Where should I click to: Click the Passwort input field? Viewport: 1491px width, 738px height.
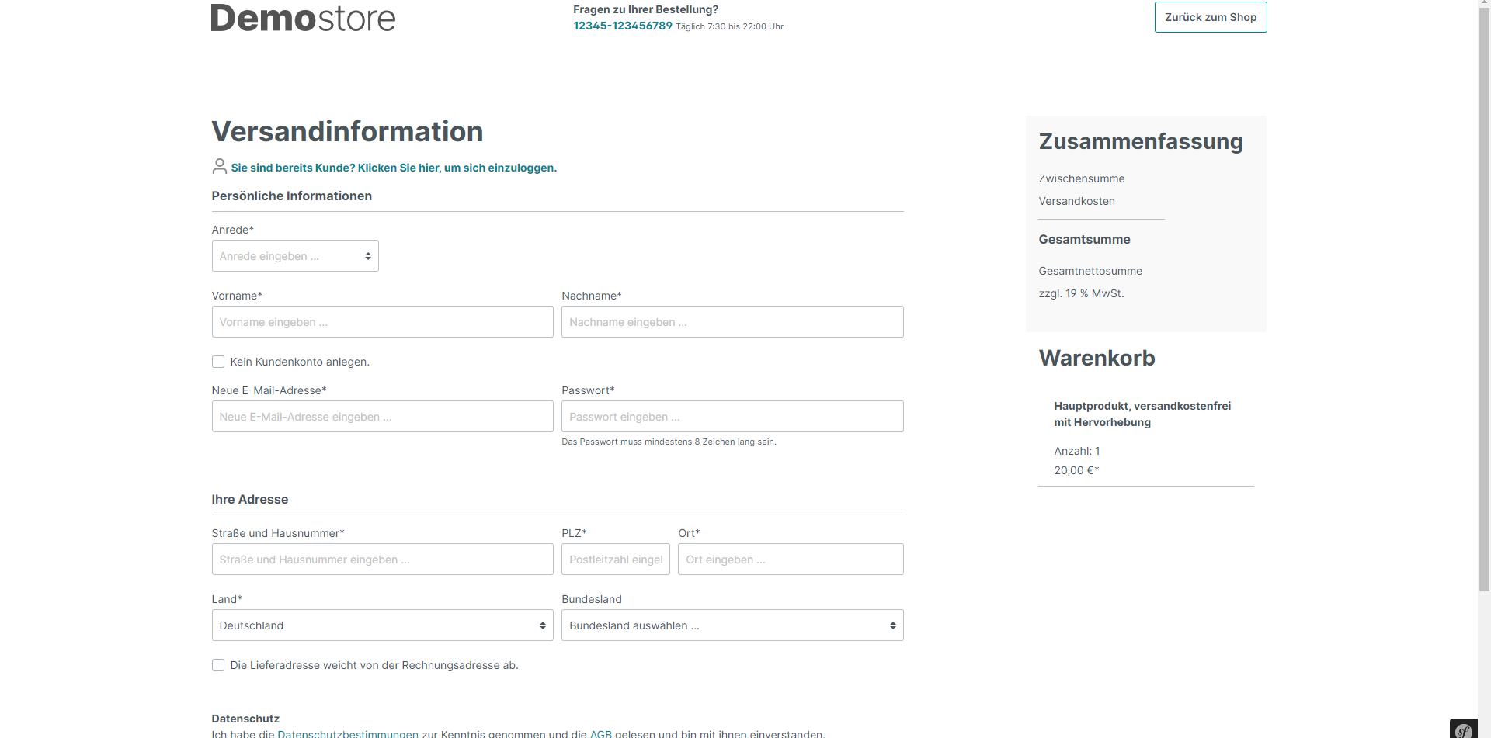pyautogui.click(x=732, y=417)
